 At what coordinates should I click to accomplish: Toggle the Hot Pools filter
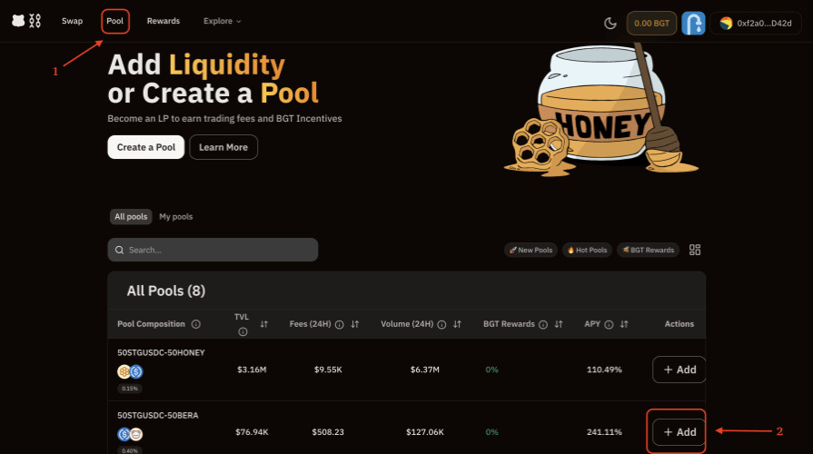587,250
